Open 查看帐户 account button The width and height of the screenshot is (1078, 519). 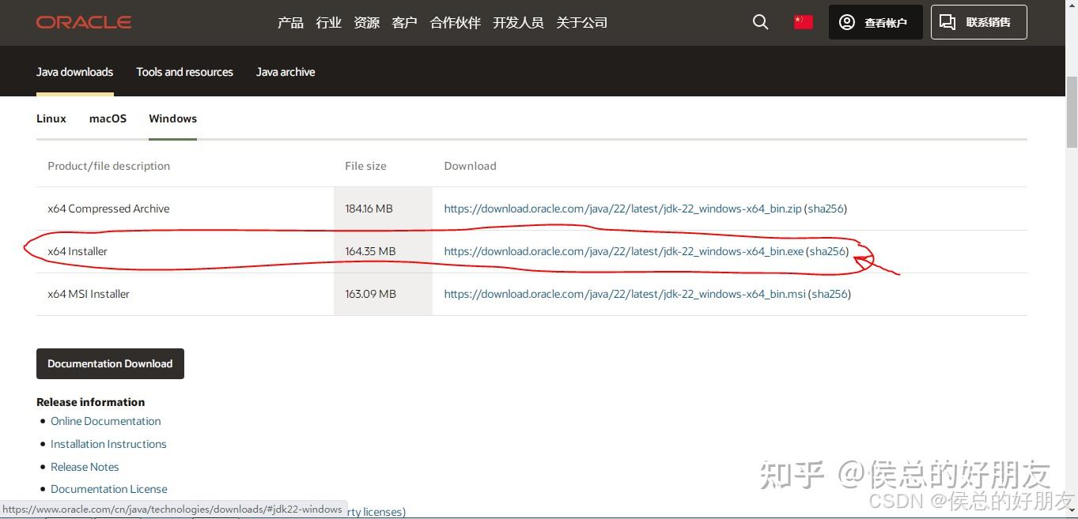(x=876, y=22)
